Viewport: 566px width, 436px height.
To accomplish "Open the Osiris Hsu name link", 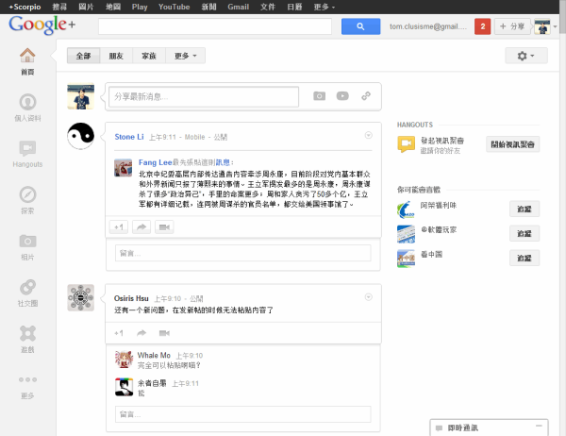I will pyautogui.click(x=131, y=299).
